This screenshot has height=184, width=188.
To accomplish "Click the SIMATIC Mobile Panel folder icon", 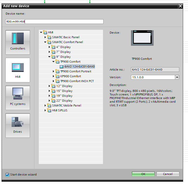I will [49, 105].
